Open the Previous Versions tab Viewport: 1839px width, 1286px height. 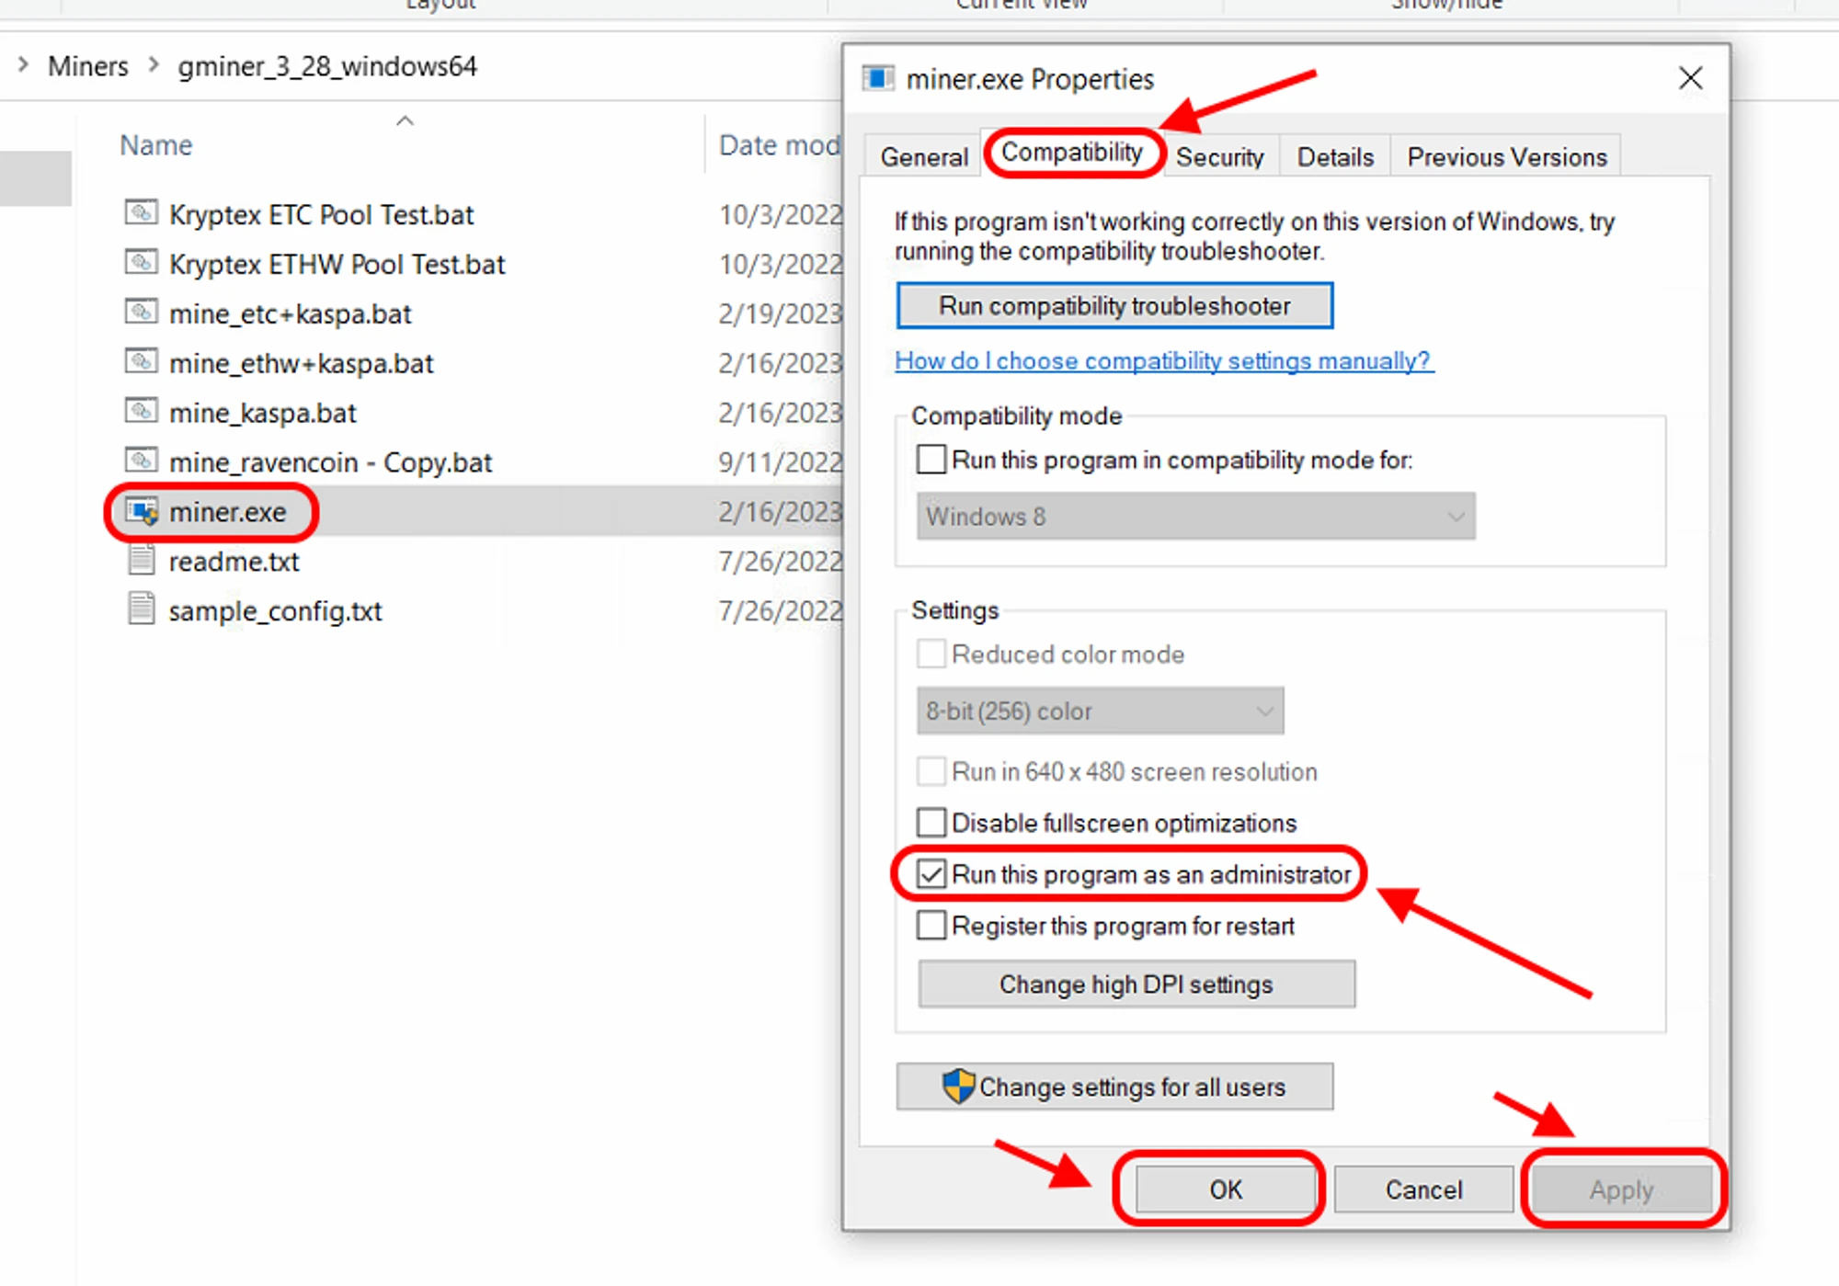(1506, 157)
